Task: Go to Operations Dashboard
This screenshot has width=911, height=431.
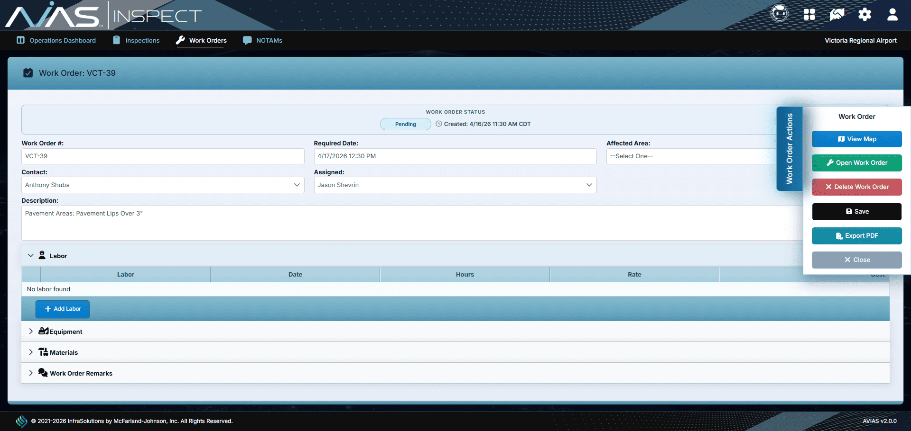Action: pos(56,40)
